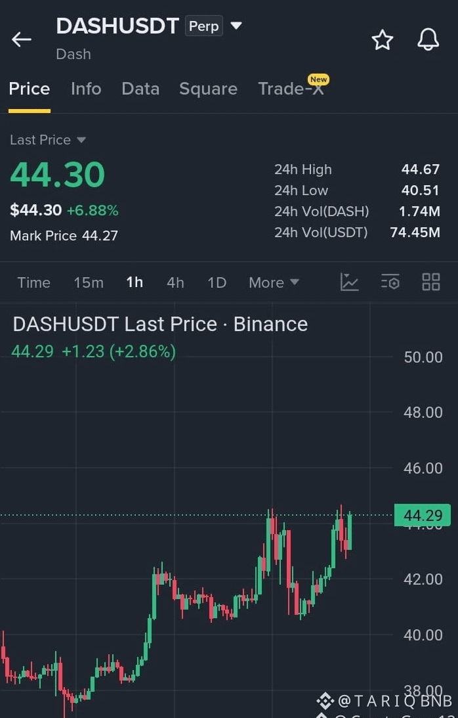Switch to the Price tab
Viewport: 458px width, 718px height.
click(30, 89)
